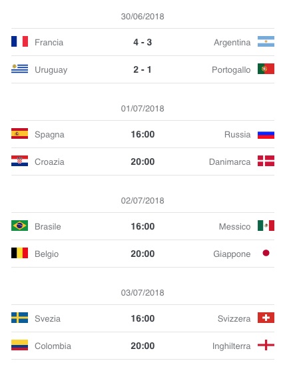
Task: Click the Switzerland flag icon
Action: click(x=266, y=318)
